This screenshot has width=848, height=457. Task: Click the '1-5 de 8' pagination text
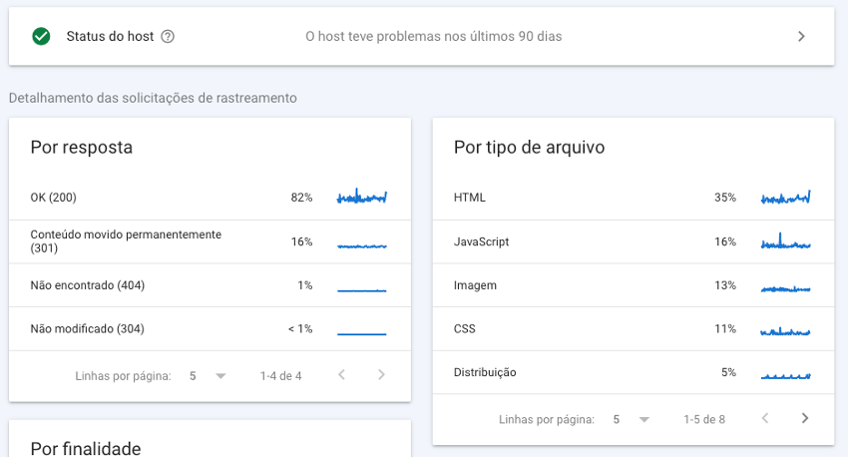(704, 419)
